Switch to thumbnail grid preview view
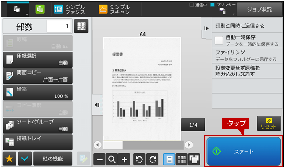 click(181, 159)
